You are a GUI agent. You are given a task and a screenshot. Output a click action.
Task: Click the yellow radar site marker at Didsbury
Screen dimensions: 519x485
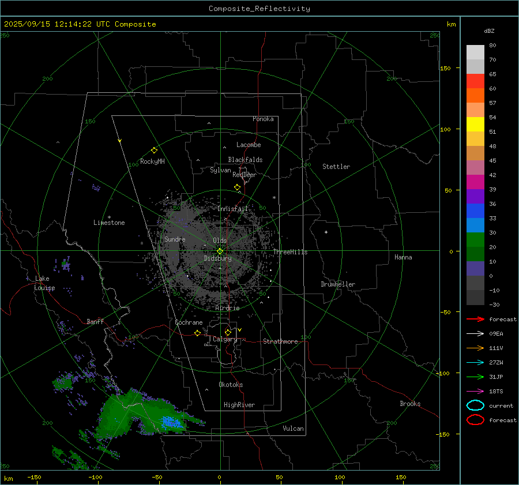pyautogui.click(x=220, y=251)
